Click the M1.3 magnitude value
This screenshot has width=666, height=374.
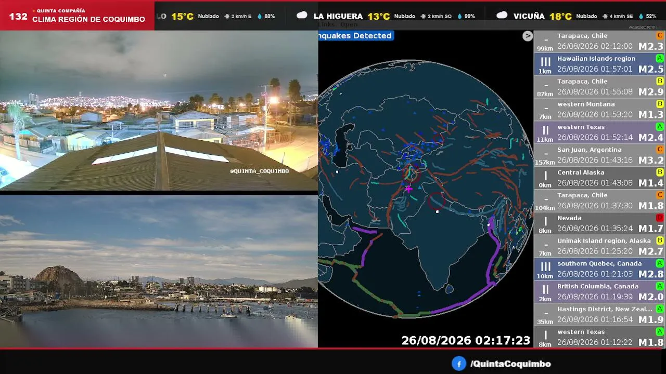(651, 115)
